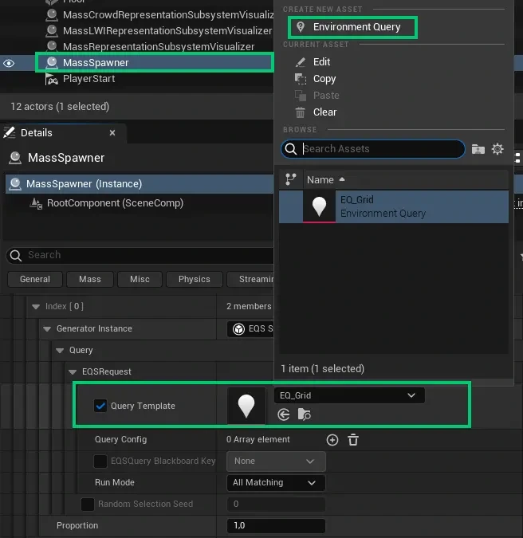This screenshot has height=538, width=523.
Task: Select RootComponent (SceneComp) component
Action: [x=115, y=203]
